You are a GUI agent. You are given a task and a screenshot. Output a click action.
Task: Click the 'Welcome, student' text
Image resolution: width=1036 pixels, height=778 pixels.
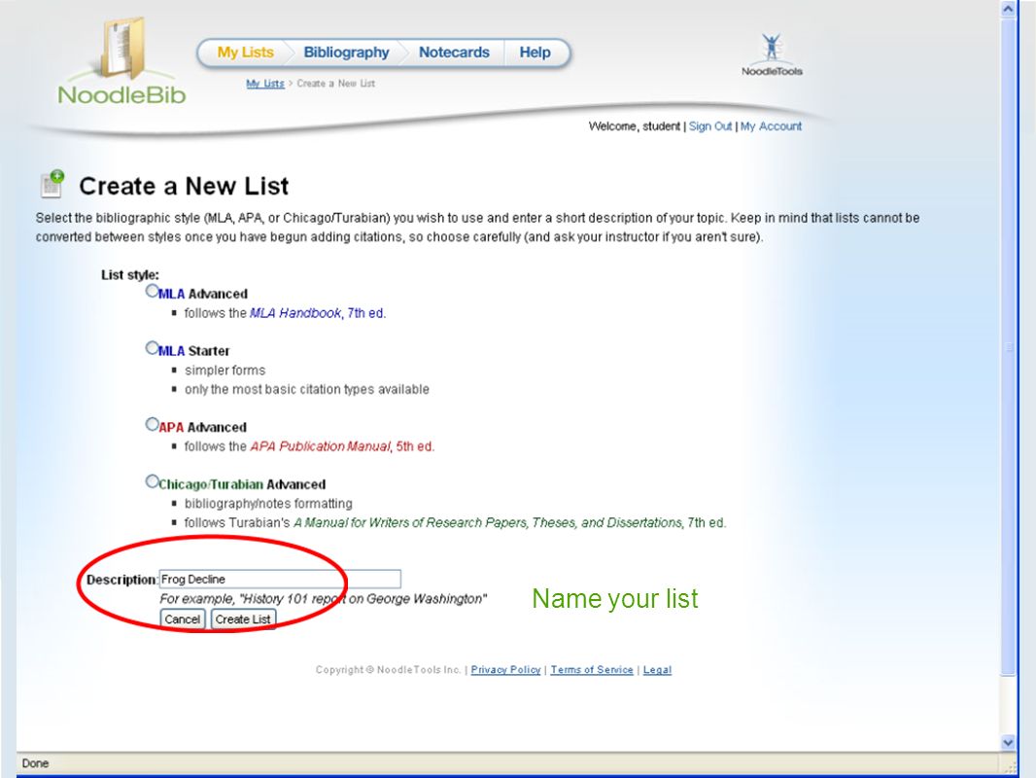[635, 126]
